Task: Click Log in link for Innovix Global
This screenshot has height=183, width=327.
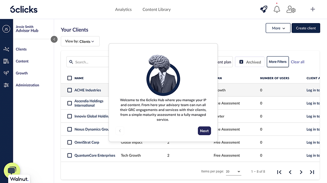Action: click(x=313, y=116)
